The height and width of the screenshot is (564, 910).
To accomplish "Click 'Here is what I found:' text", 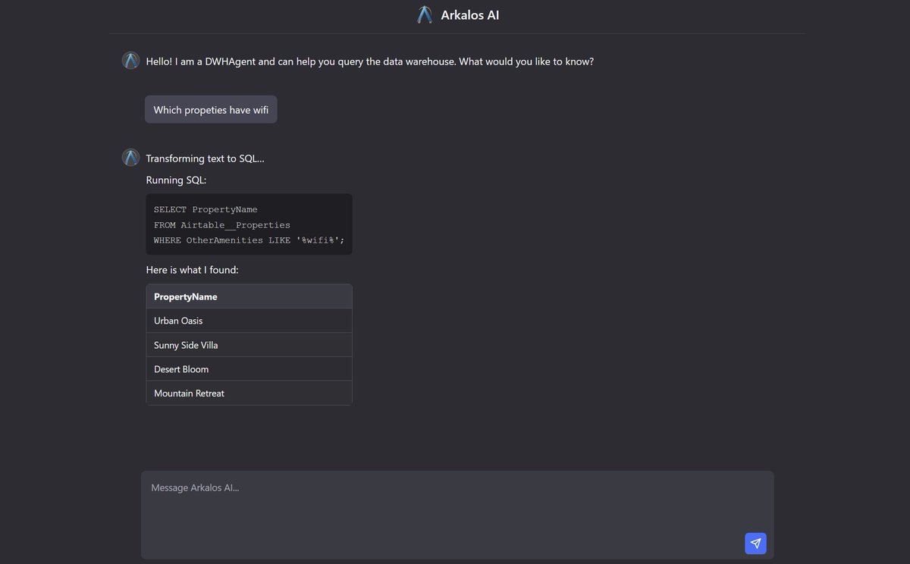I will tap(193, 270).
